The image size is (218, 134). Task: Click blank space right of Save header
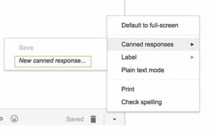coord(69,48)
